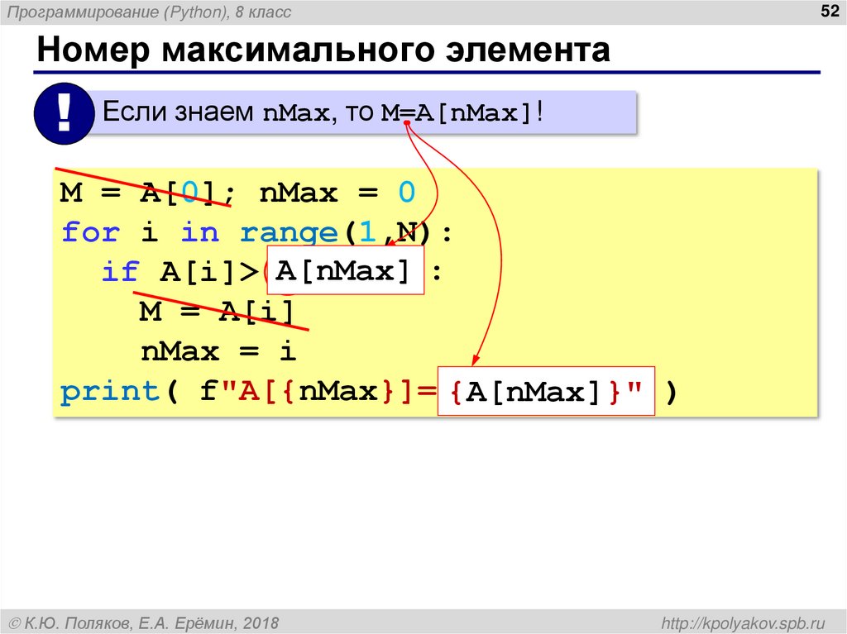
Task: Click the header Программирование (Python), 8 класс
Action: pos(149,11)
